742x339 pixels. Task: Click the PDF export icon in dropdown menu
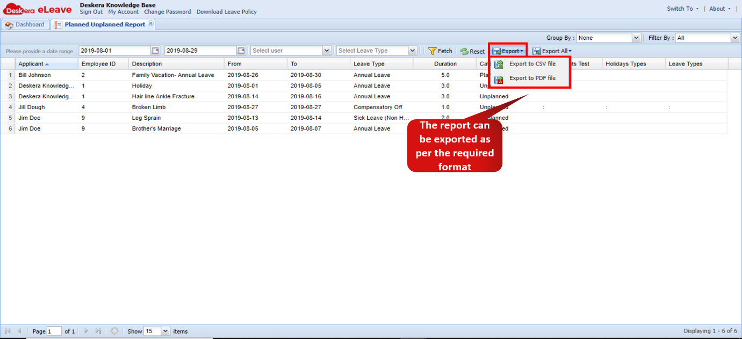pos(499,77)
